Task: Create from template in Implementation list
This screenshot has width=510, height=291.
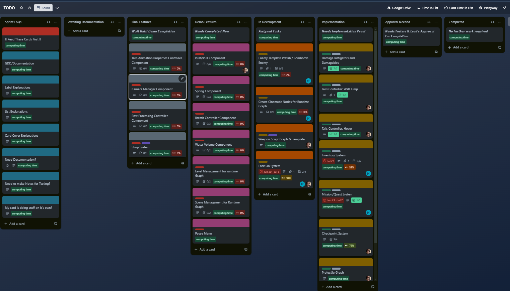Action: click(373, 287)
